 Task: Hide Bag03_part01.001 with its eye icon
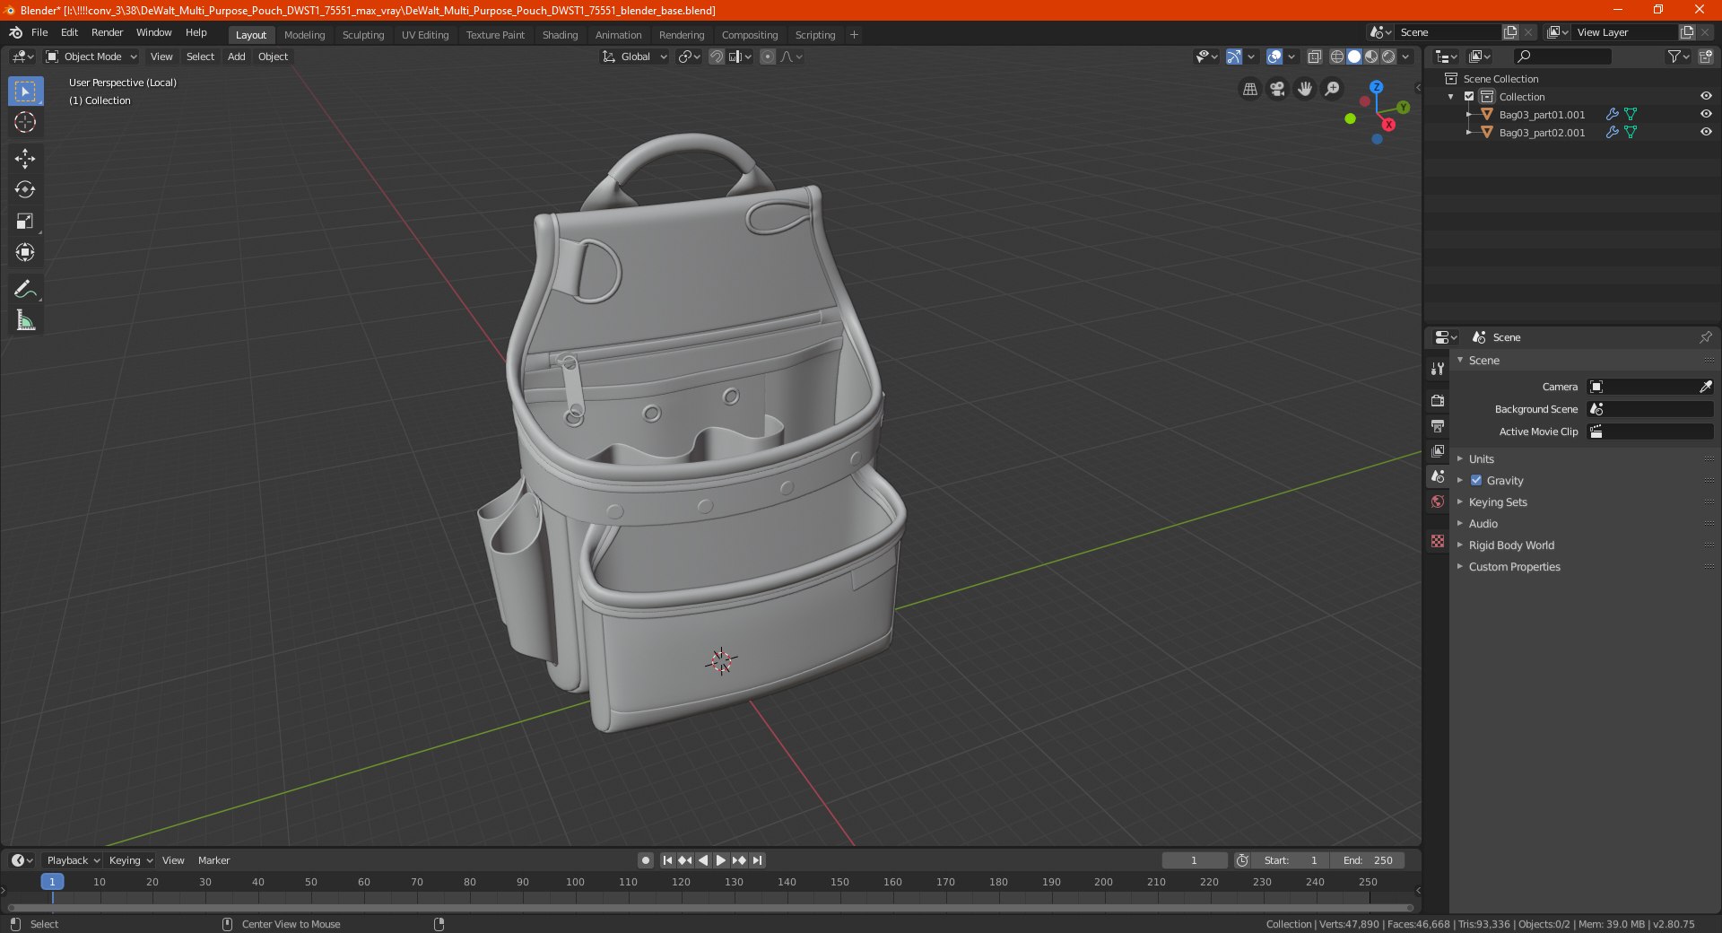click(1705, 114)
